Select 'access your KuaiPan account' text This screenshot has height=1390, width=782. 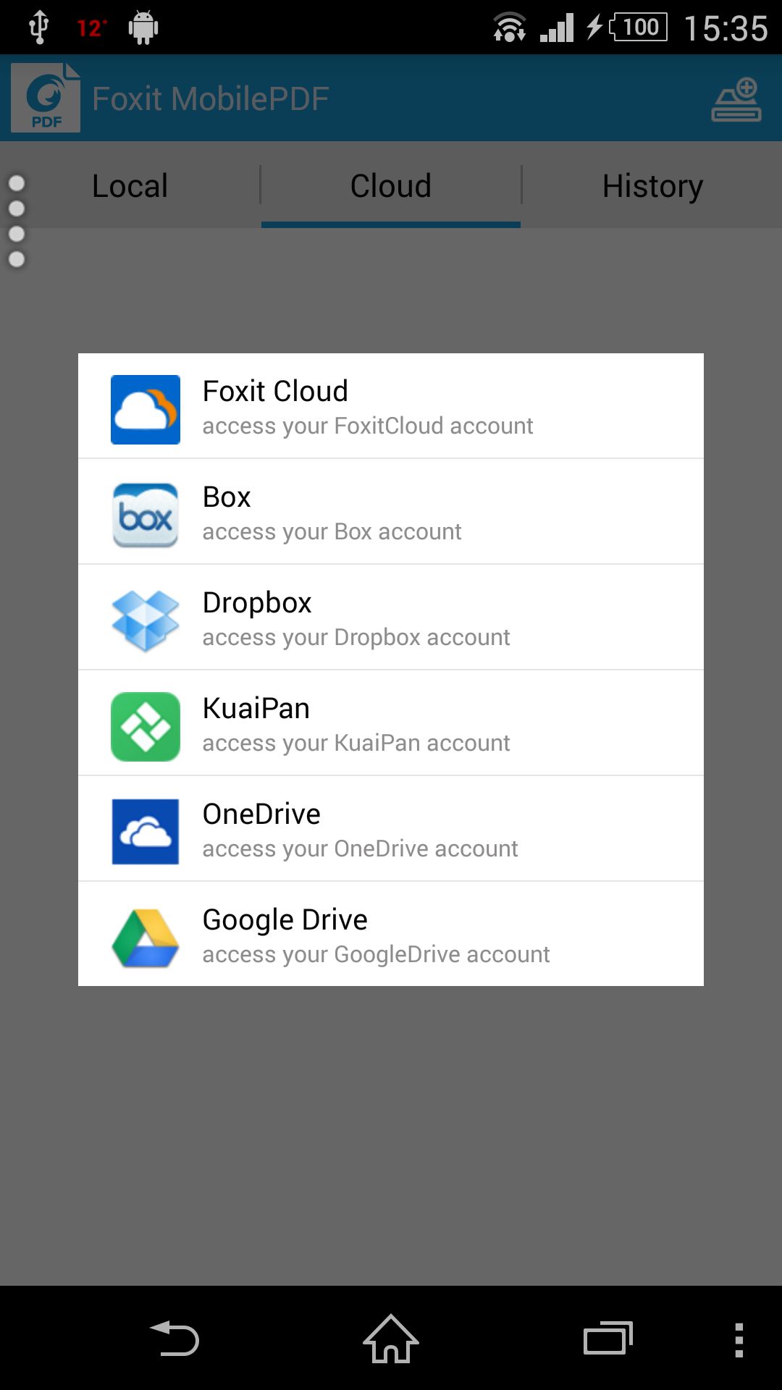[356, 743]
